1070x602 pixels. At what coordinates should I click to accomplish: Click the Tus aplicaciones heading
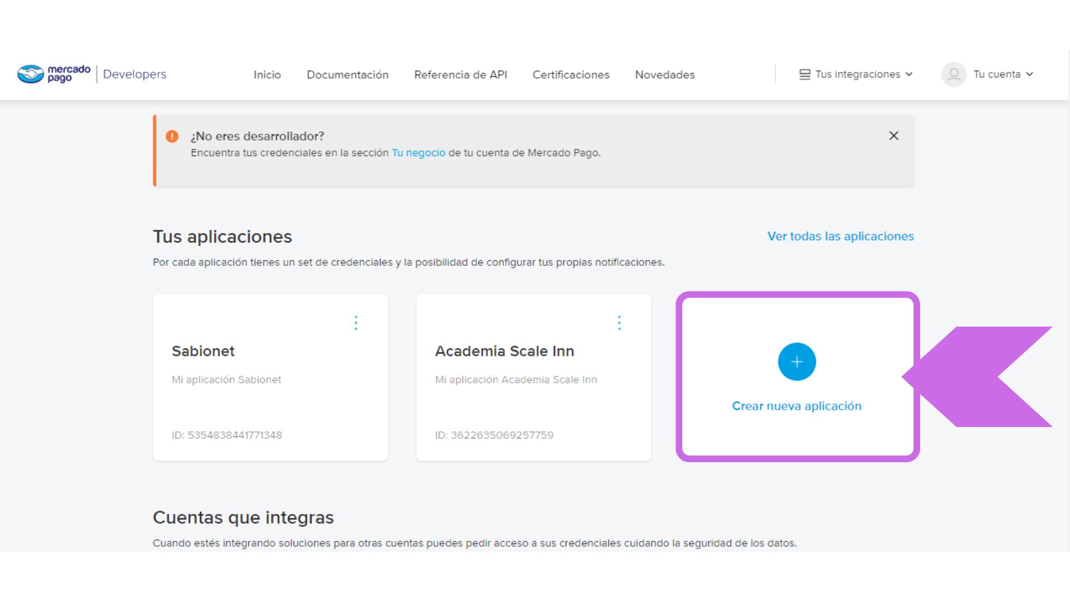click(x=222, y=237)
